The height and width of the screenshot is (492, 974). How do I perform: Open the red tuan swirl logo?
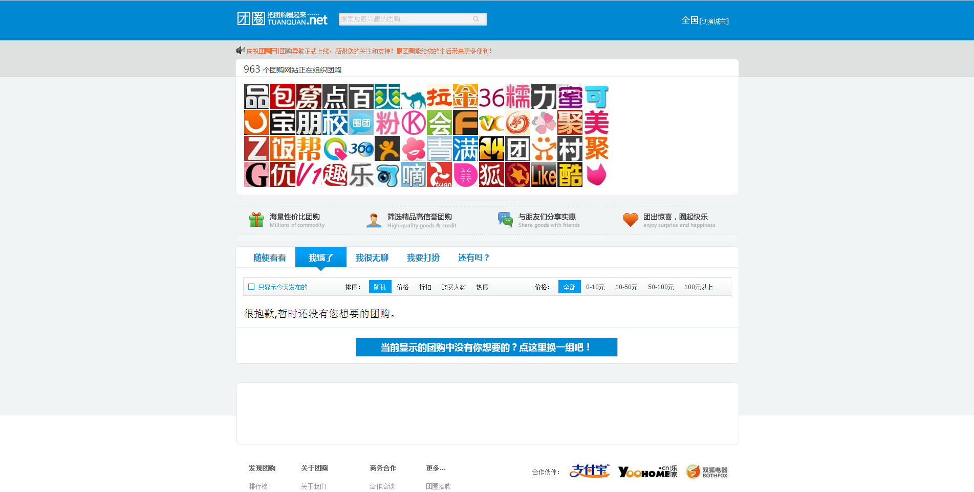[x=439, y=175]
